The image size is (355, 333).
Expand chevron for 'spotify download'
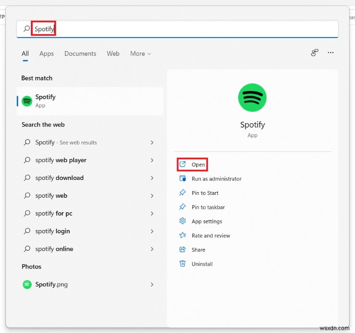point(152,178)
